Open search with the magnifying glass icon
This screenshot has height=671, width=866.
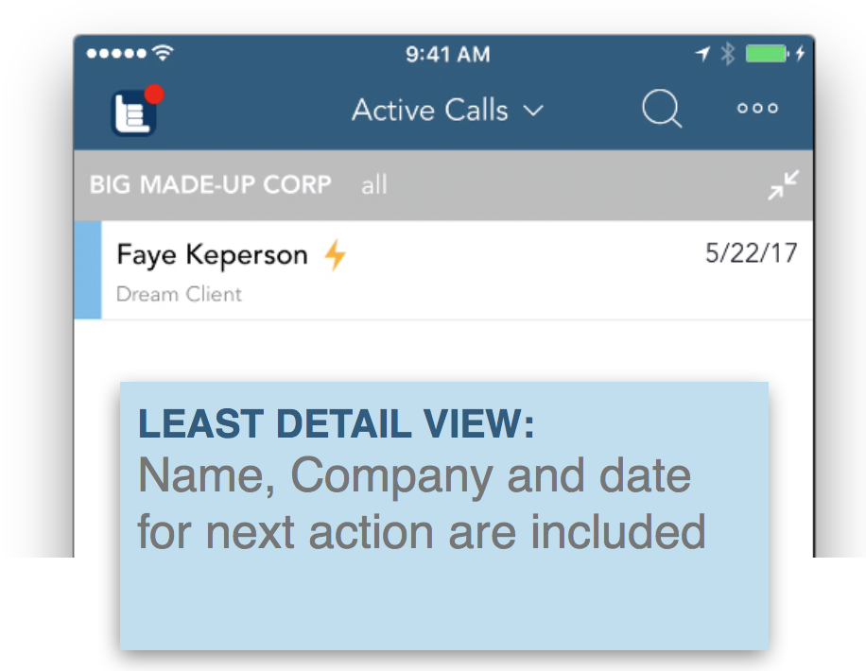pos(662,110)
